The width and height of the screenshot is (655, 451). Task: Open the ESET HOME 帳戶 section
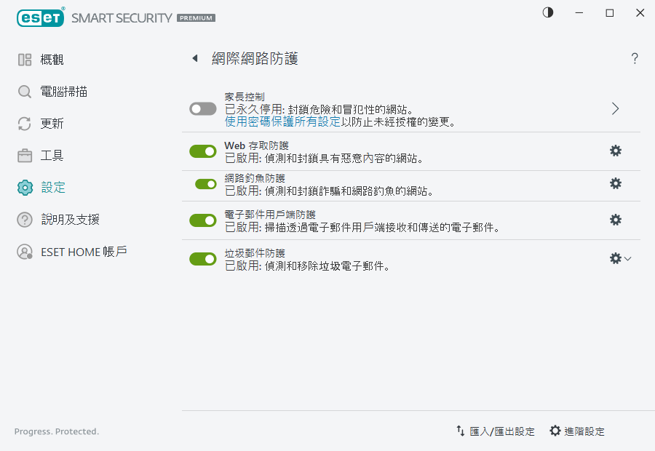[65, 252]
